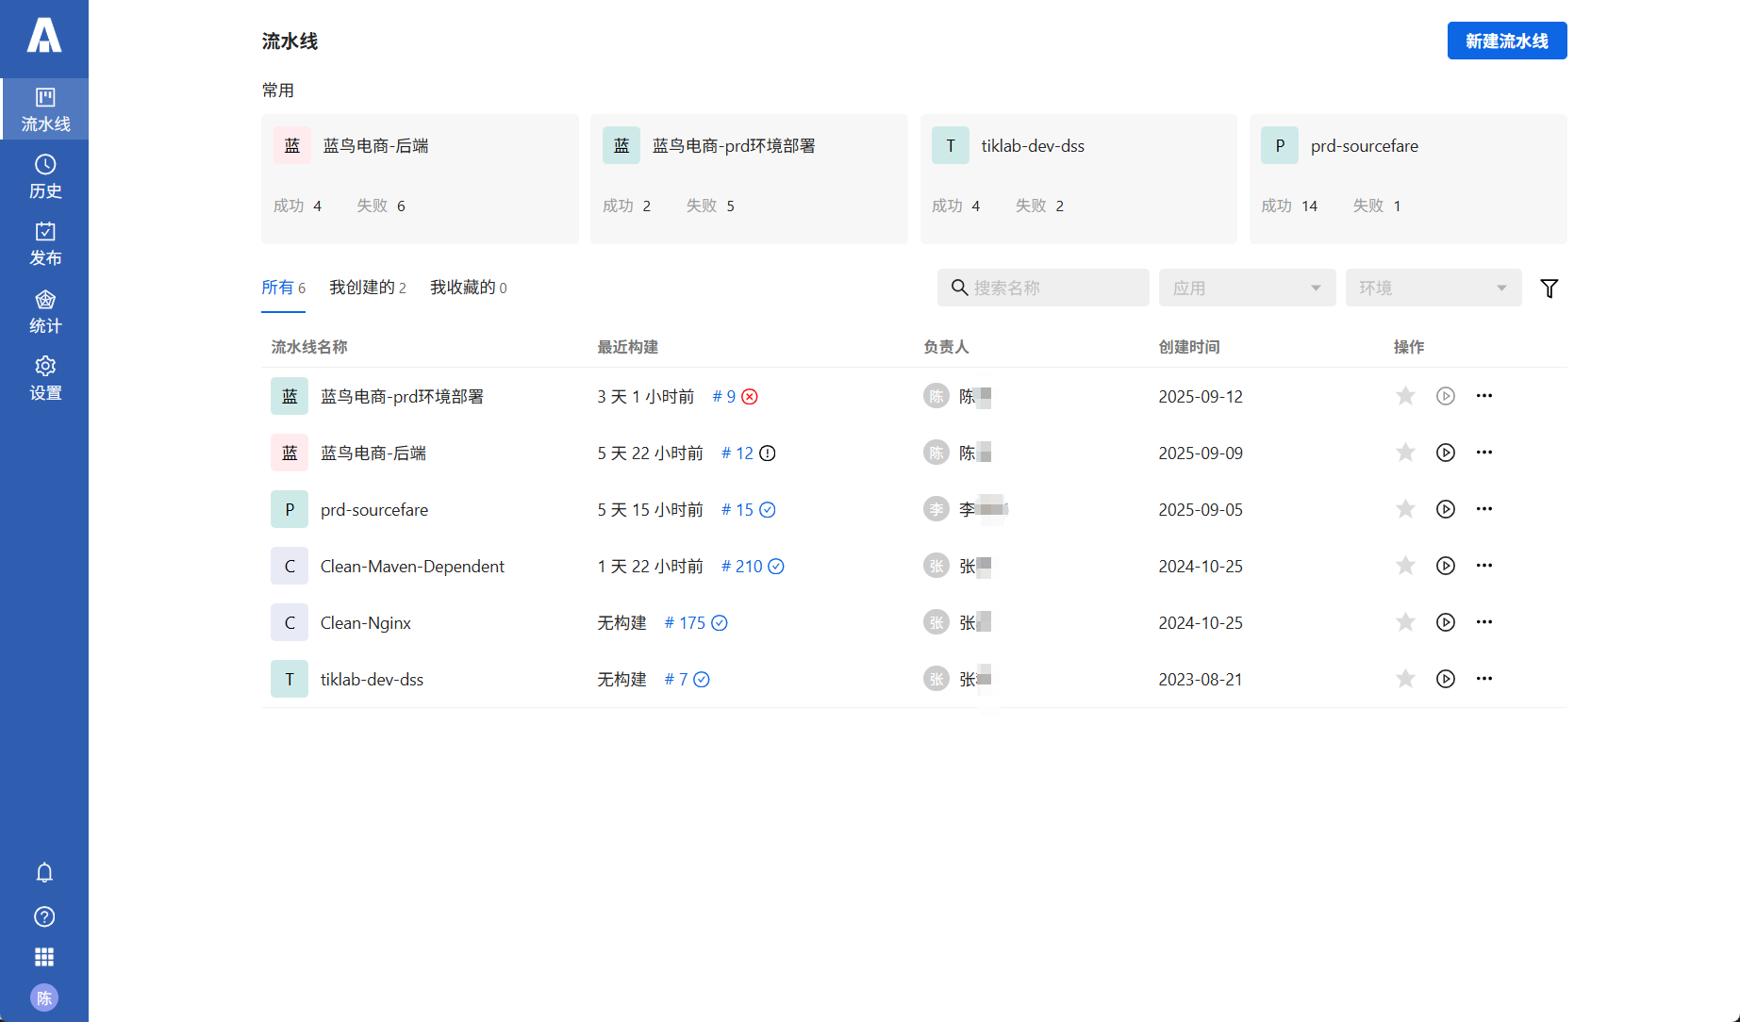Click the 新建流水线 button

click(1506, 41)
